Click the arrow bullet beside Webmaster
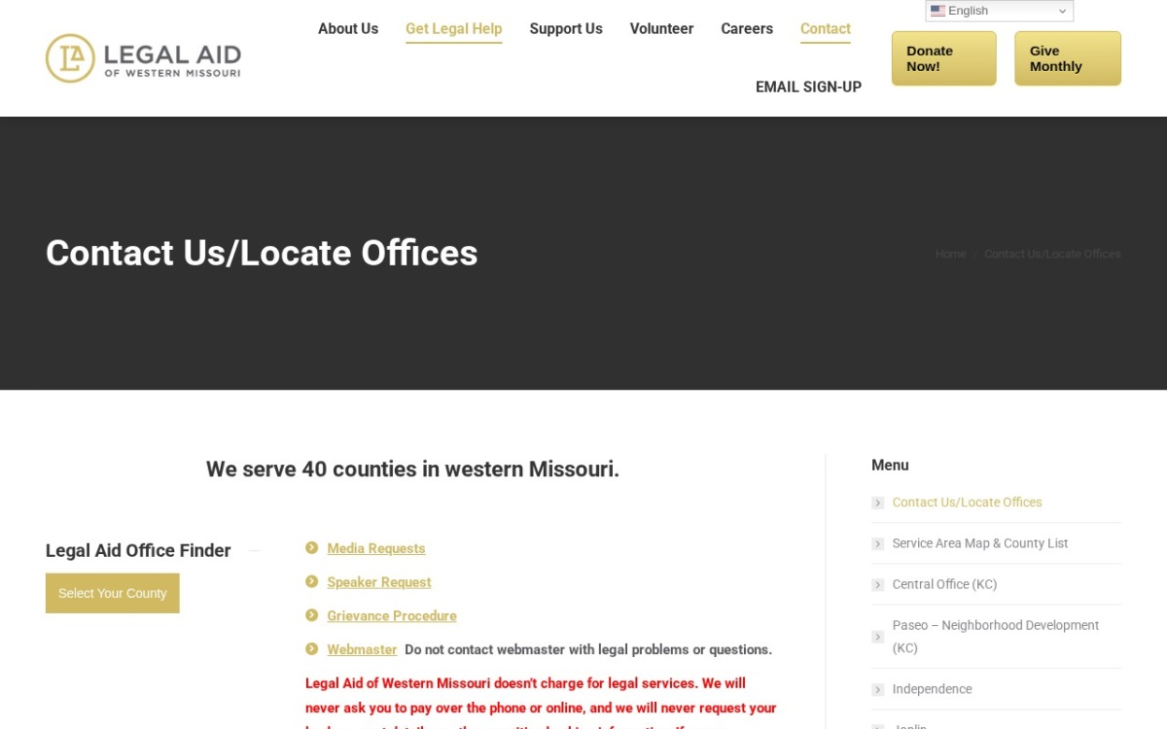The height and width of the screenshot is (729, 1167). tap(312, 648)
